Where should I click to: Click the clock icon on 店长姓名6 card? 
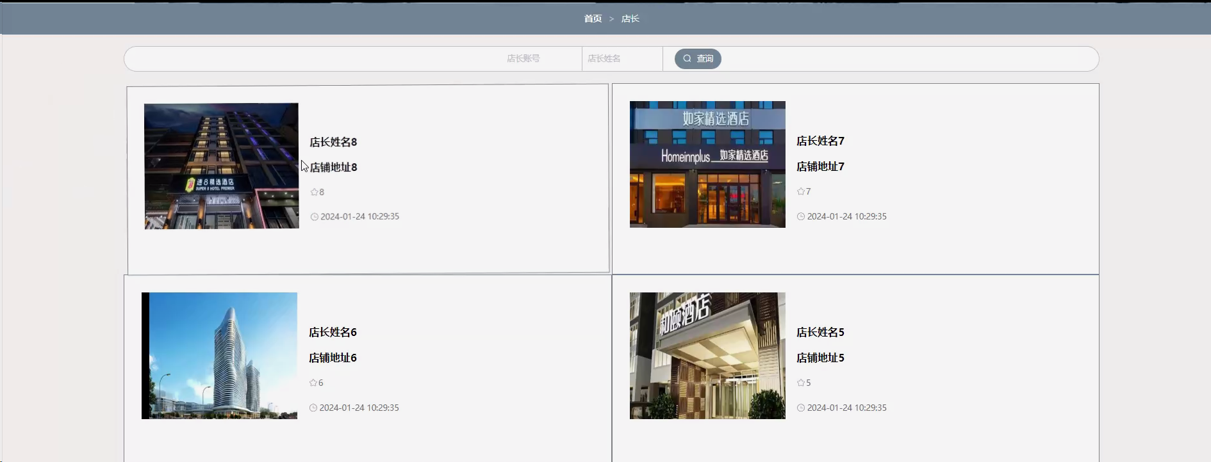pyautogui.click(x=313, y=408)
